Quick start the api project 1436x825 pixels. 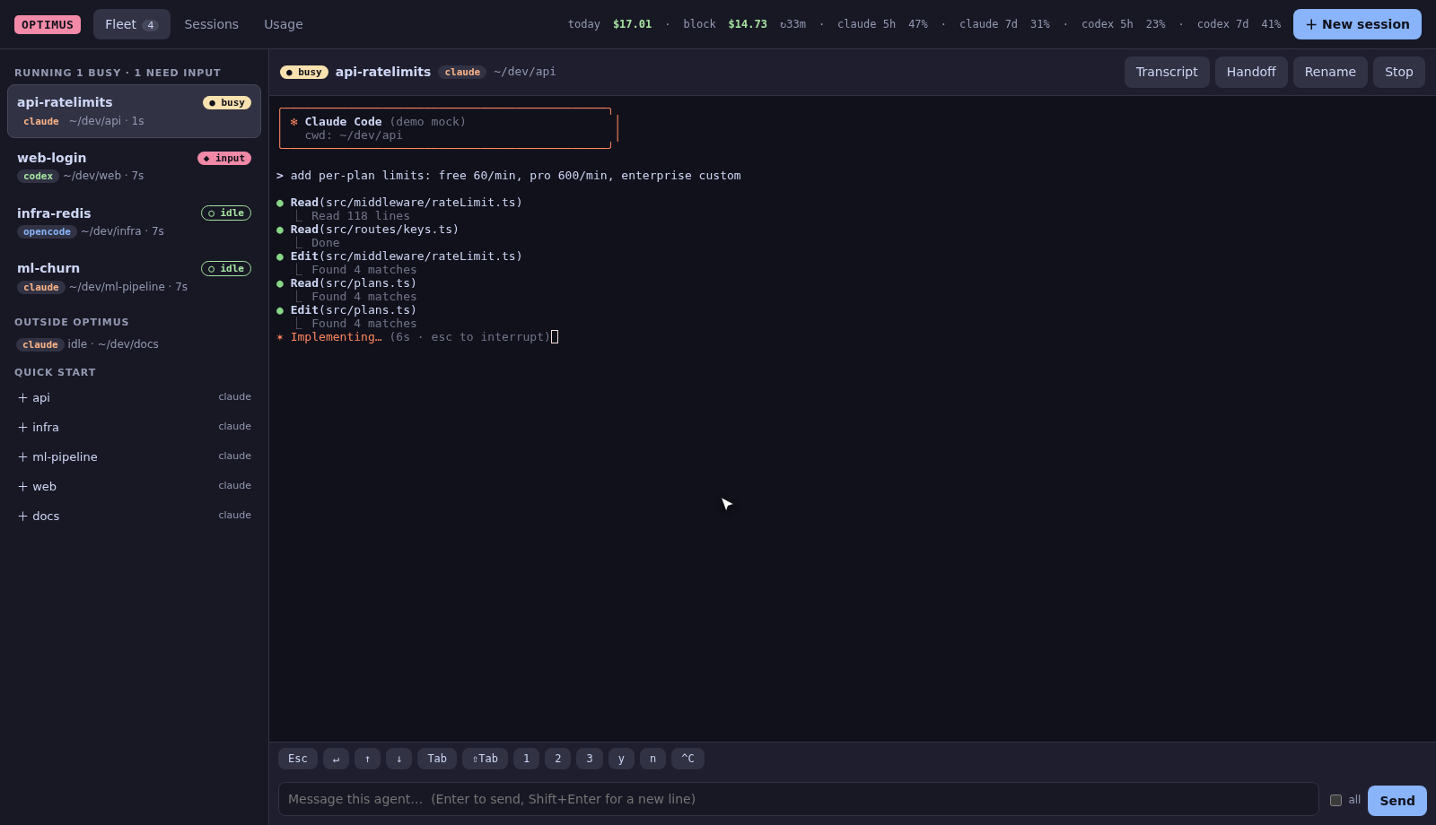[x=134, y=397]
